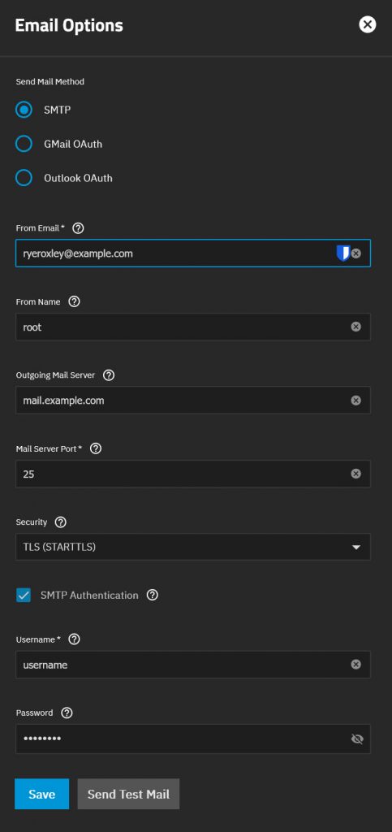The height and width of the screenshot is (832, 392).
Task: Clear the Username field
Action: click(356, 665)
